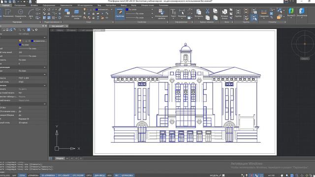315x177 pixels.
Task: Toggle ОРТО mode in status bar
Action: [89, 176]
